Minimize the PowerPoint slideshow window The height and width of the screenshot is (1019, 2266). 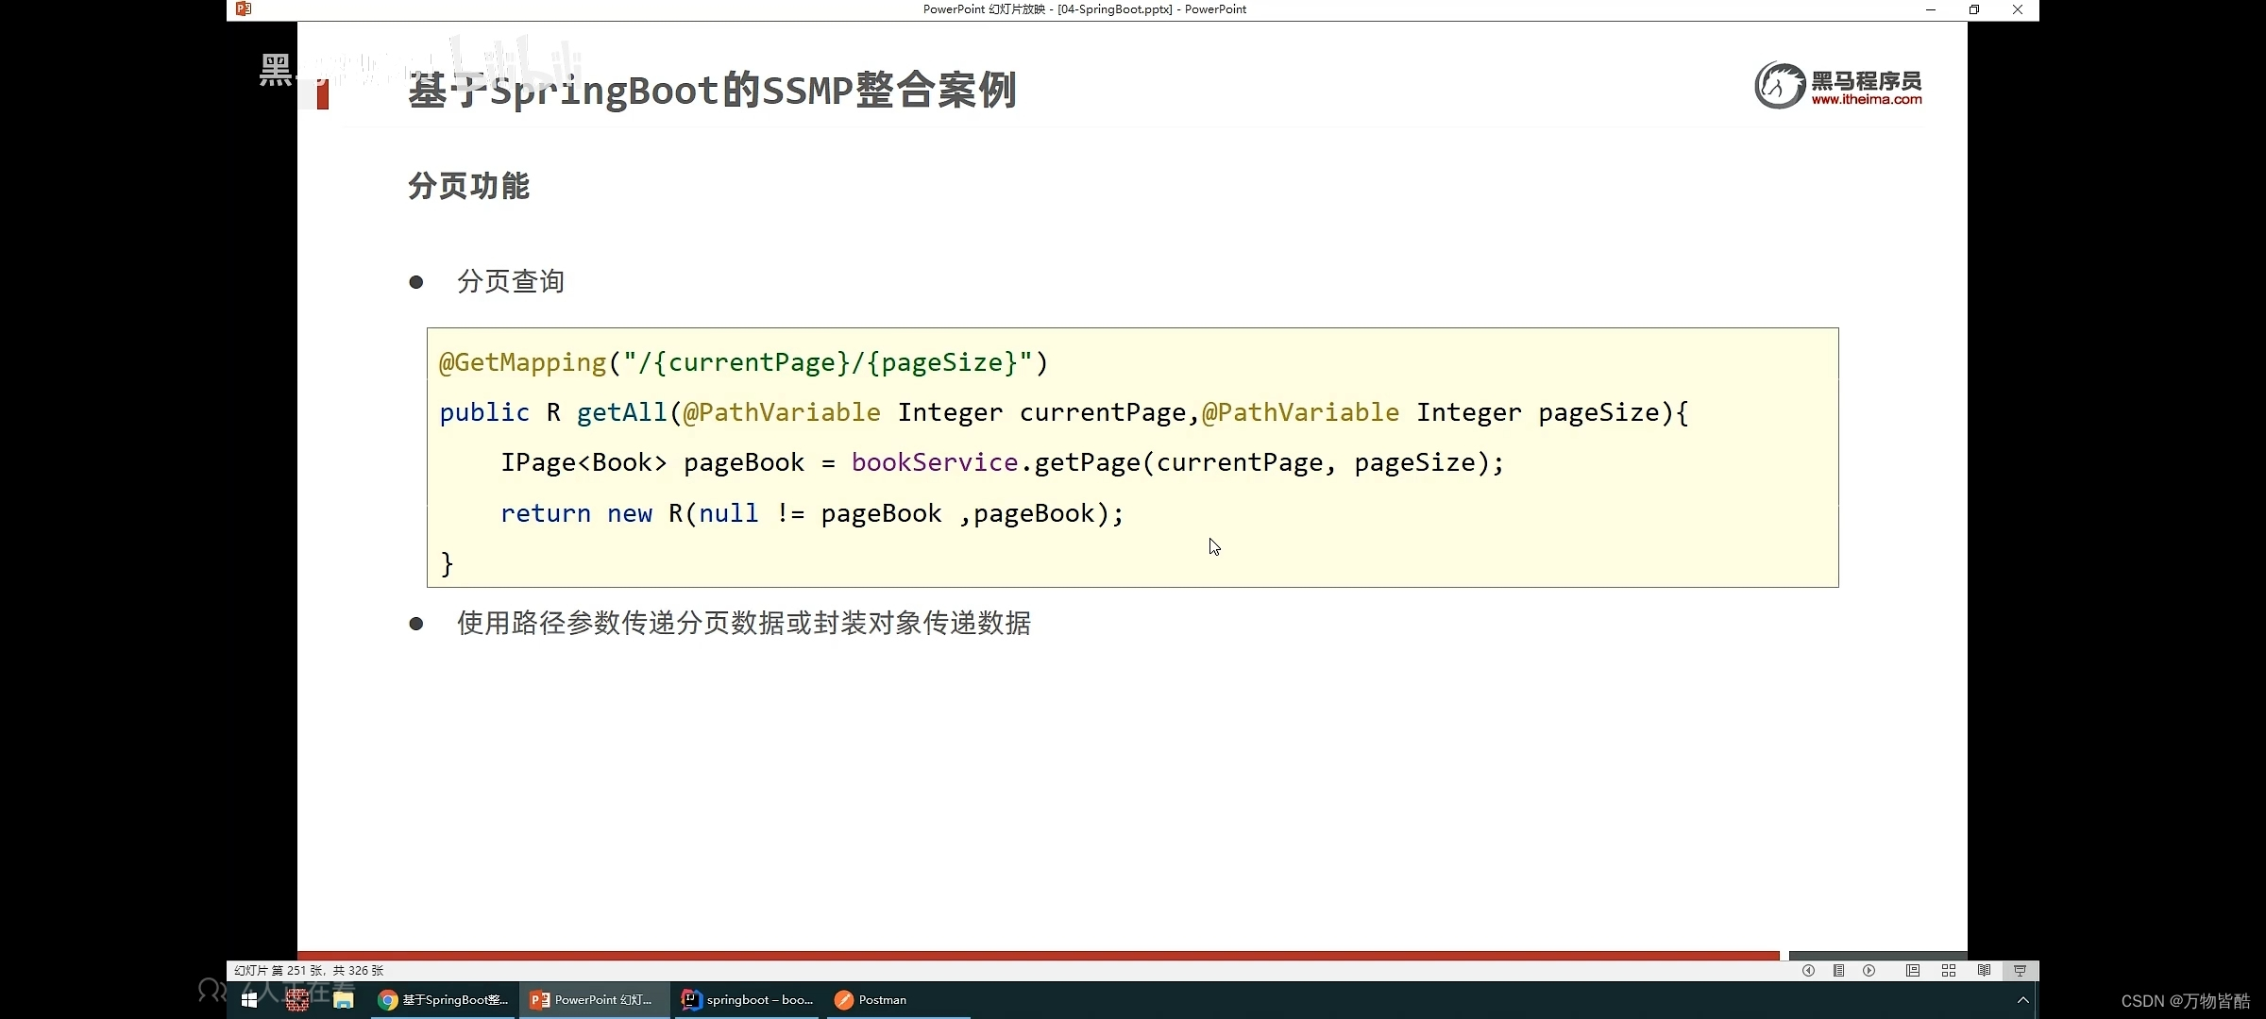[1931, 9]
